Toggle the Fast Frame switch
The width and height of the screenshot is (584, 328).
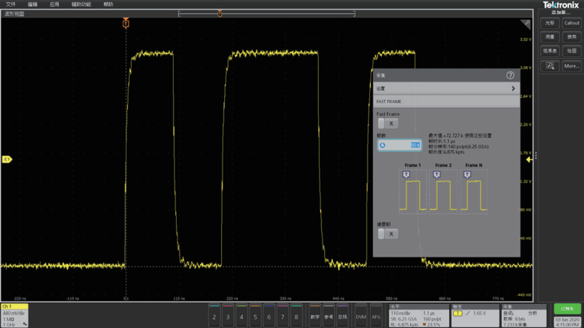[x=389, y=124]
